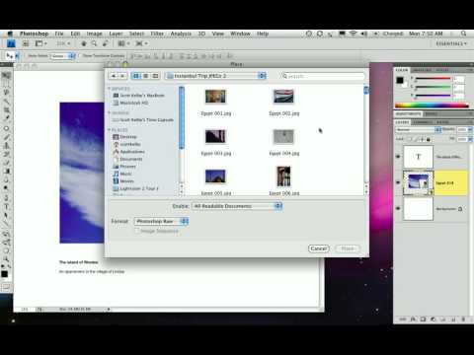Open the layer blend mode dropdown

pyautogui.click(x=418, y=130)
